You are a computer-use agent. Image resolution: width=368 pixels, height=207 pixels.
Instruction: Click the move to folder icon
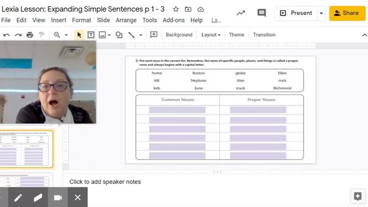188,9
